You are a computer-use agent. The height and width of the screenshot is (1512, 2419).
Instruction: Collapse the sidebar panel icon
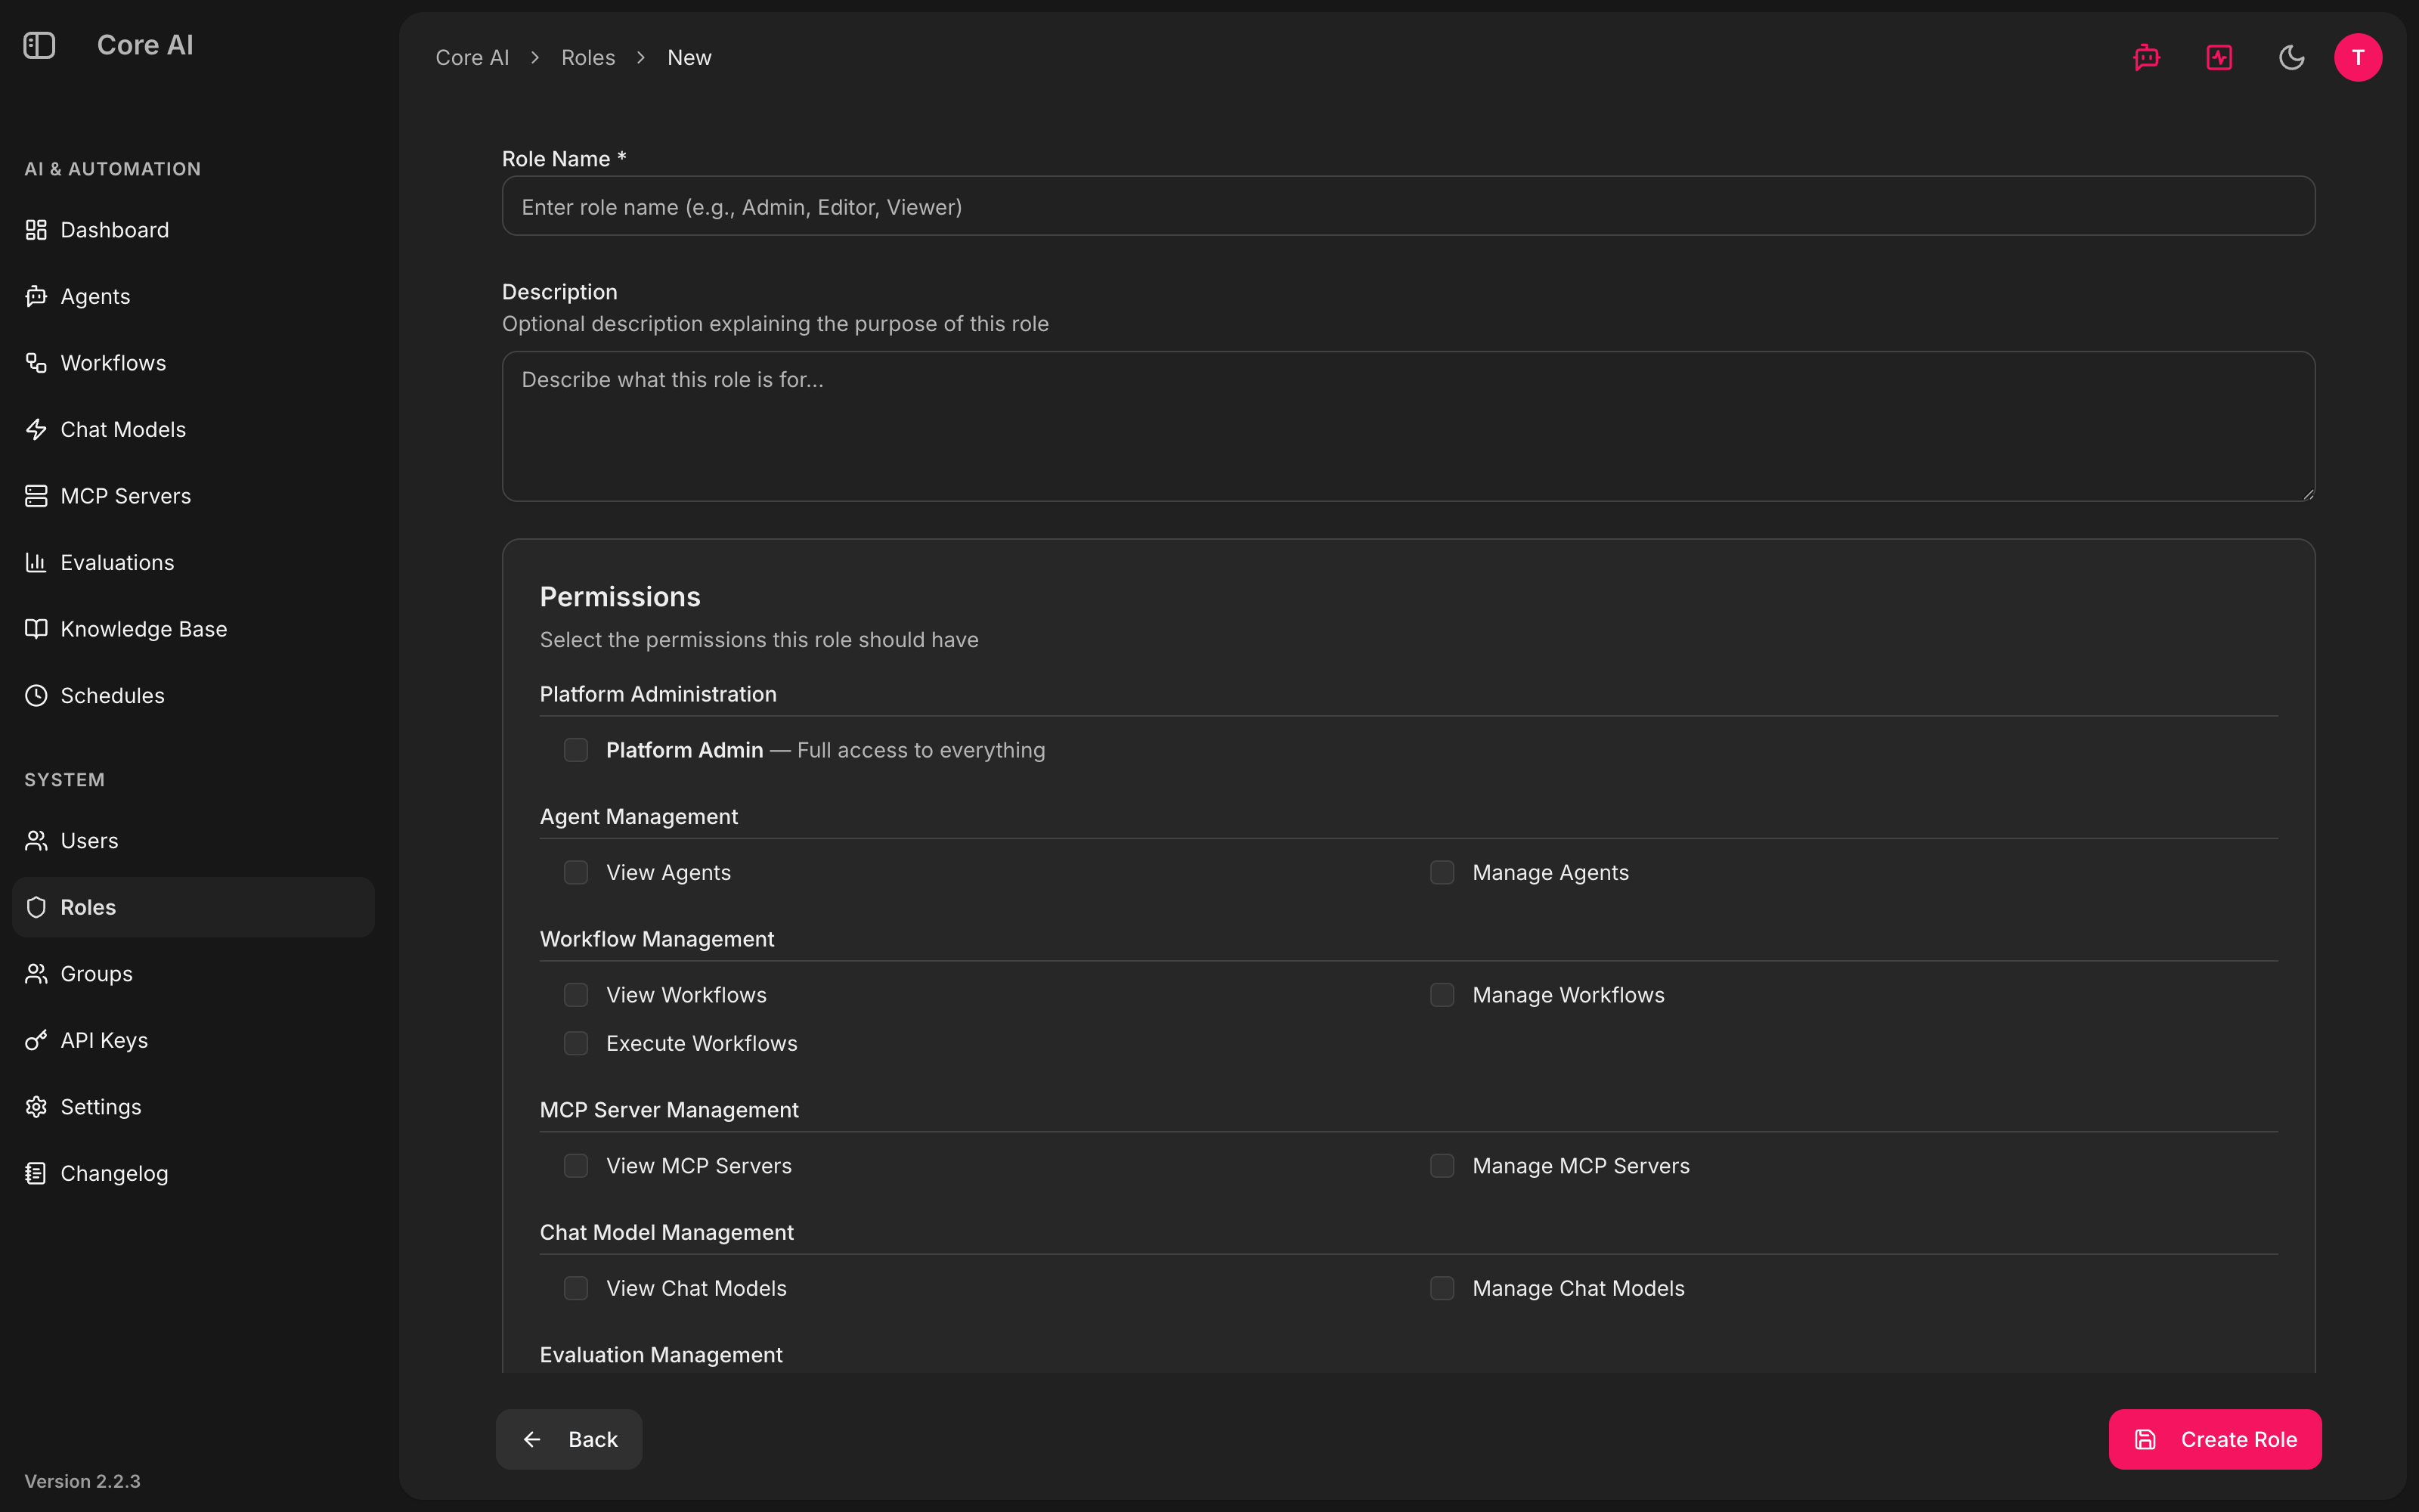39,45
